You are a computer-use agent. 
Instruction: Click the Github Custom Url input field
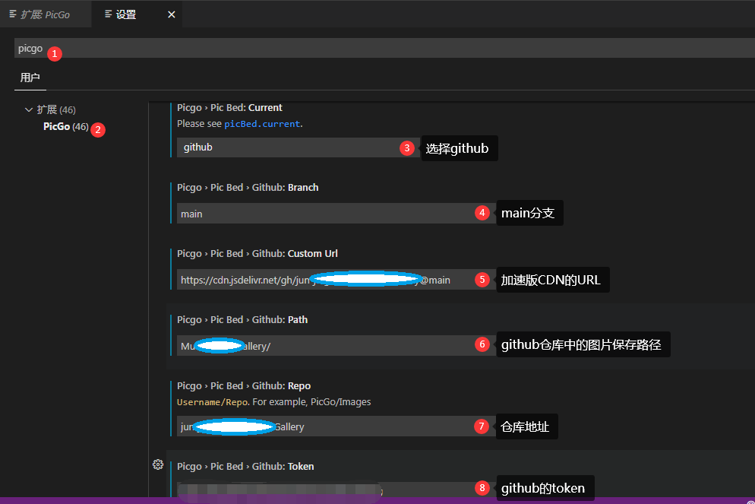[336, 280]
